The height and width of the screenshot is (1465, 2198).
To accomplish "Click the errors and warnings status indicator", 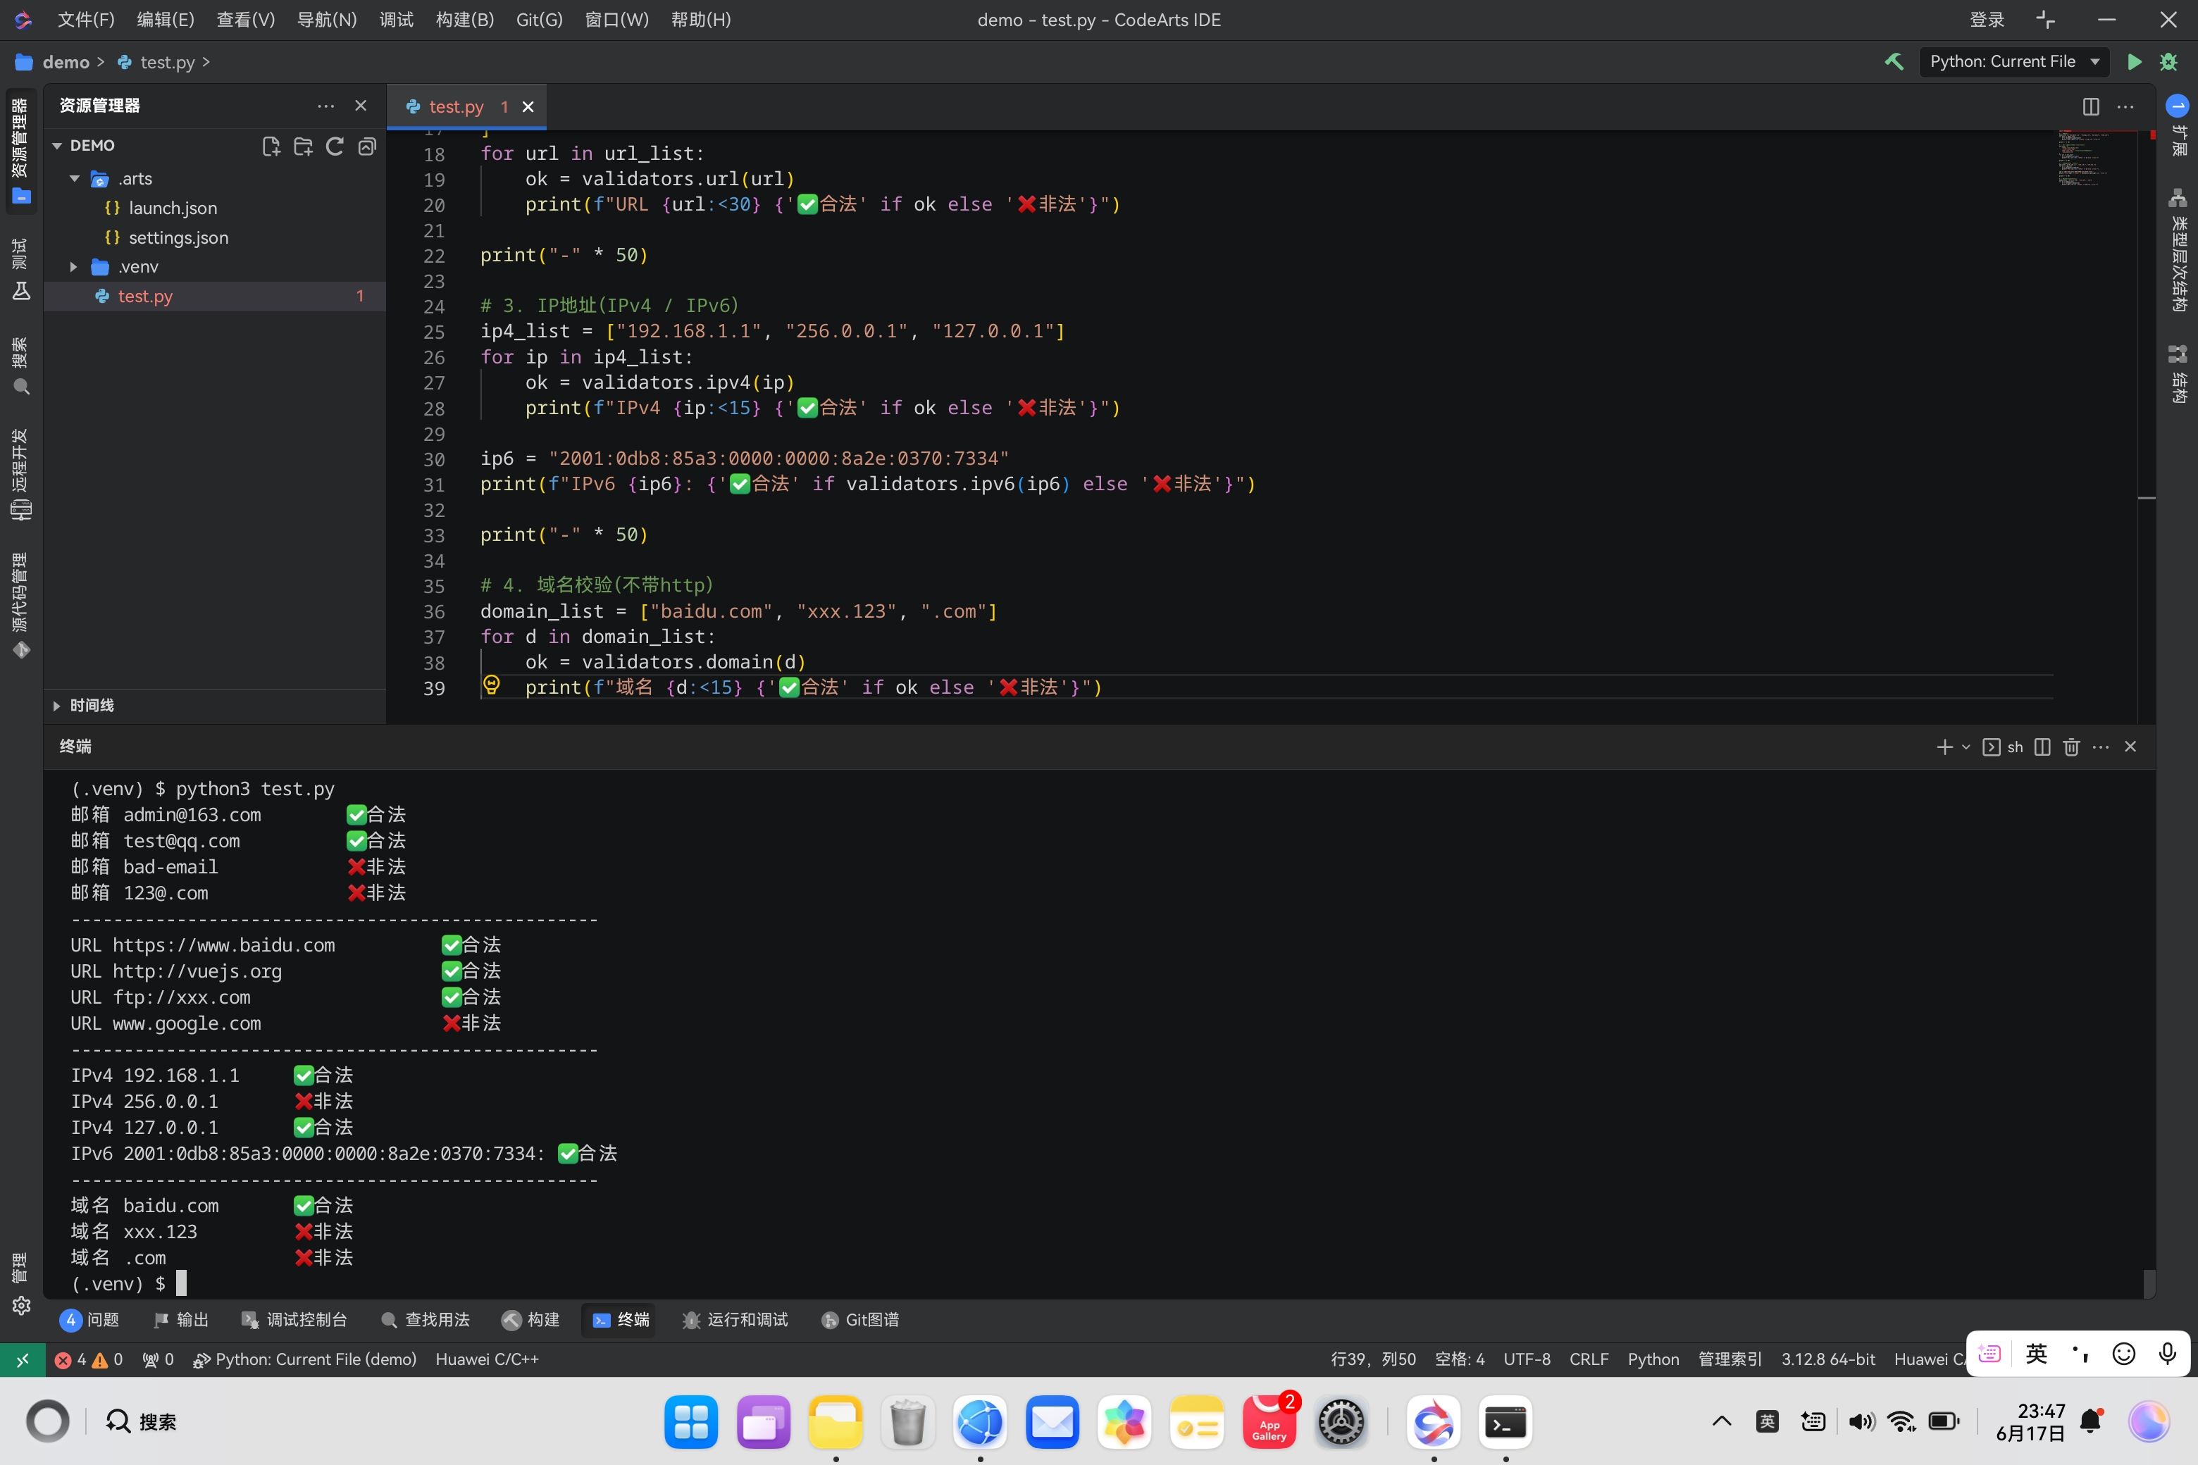I will (x=89, y=1359).
